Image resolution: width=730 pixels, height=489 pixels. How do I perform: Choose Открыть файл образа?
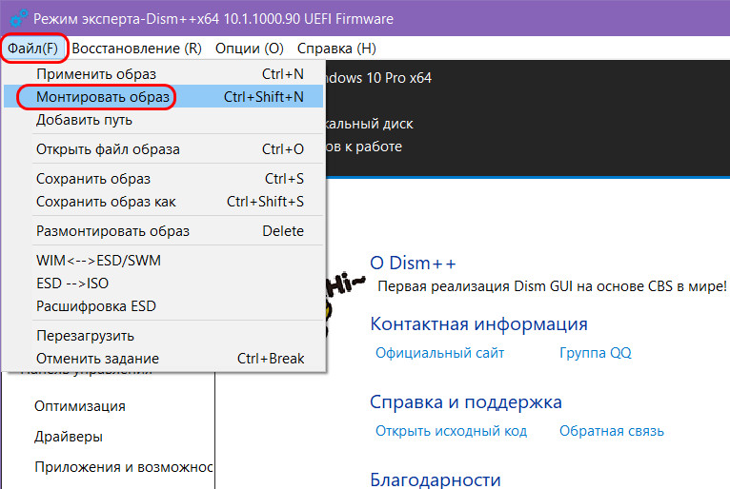click(108, 149)
